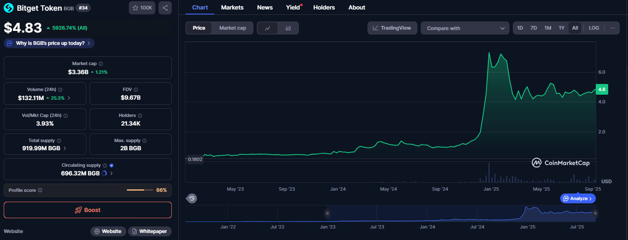Click the Volume (24h) info icon
Viewport: 628px width, 240px height.
pos(60,89)
